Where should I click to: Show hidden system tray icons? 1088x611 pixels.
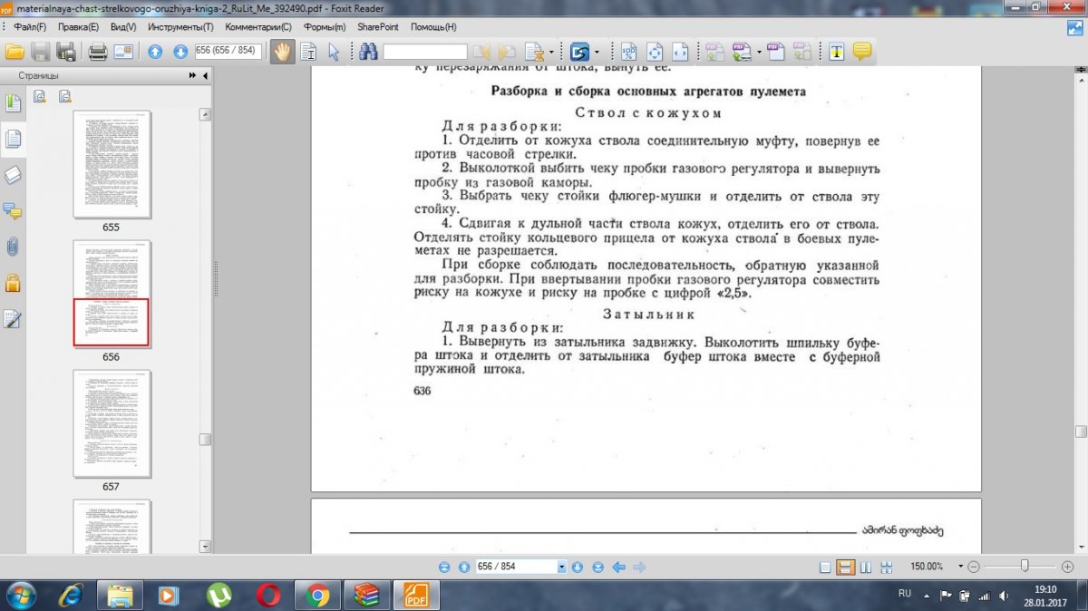[926, 596]
